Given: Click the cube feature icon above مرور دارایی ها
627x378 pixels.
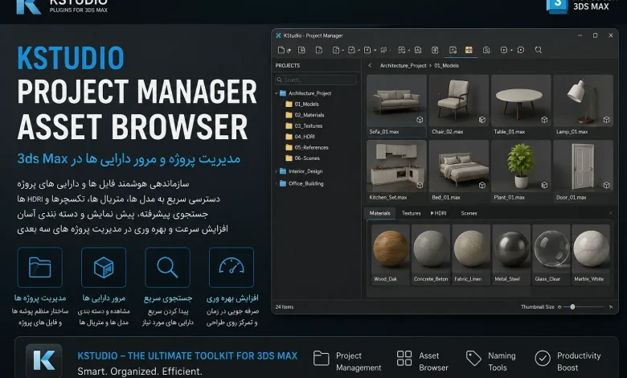Looking at the screenshot, I should pos(104,267).
